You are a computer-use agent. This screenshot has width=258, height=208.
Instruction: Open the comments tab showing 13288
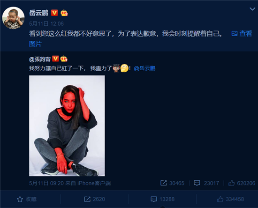point(162,199)
